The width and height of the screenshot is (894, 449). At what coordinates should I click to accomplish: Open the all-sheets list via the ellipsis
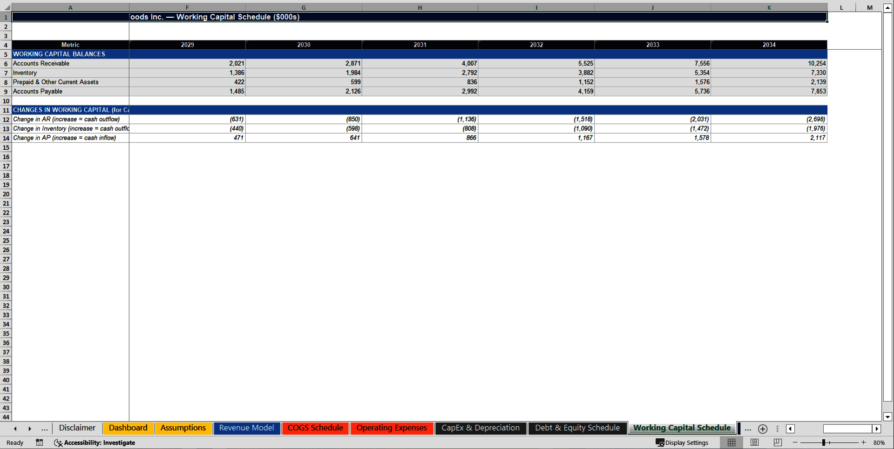[x=747, y=429]
